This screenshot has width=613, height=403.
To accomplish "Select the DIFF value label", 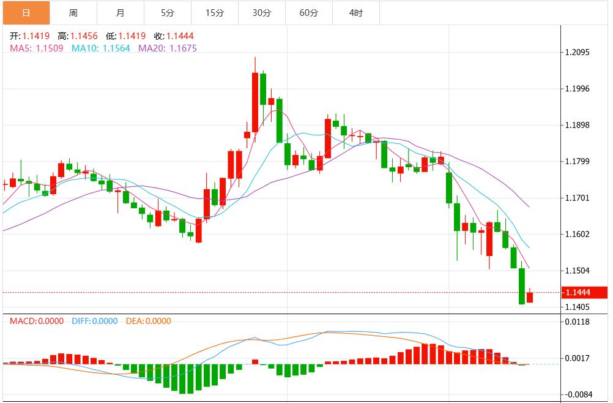I will [x=94, y=321].
